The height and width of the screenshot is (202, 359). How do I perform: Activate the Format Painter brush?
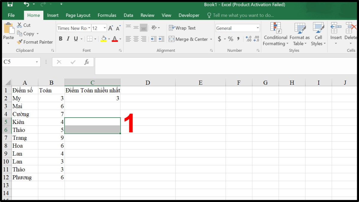click(x=35, y=42)
